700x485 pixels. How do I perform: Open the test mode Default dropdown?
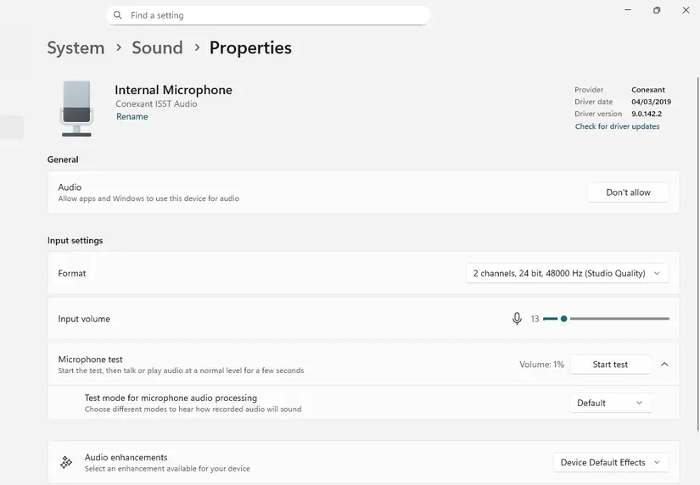coord(609,403)
